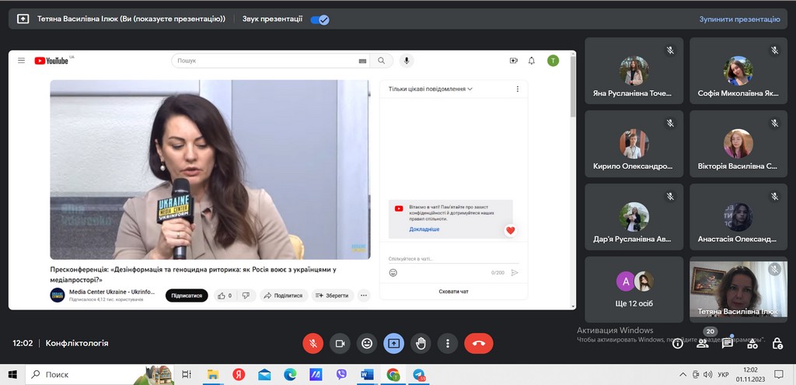Send a reaction with the emoji button
The width and height of the screenshot is (796, 385).
tap(367, 343)
